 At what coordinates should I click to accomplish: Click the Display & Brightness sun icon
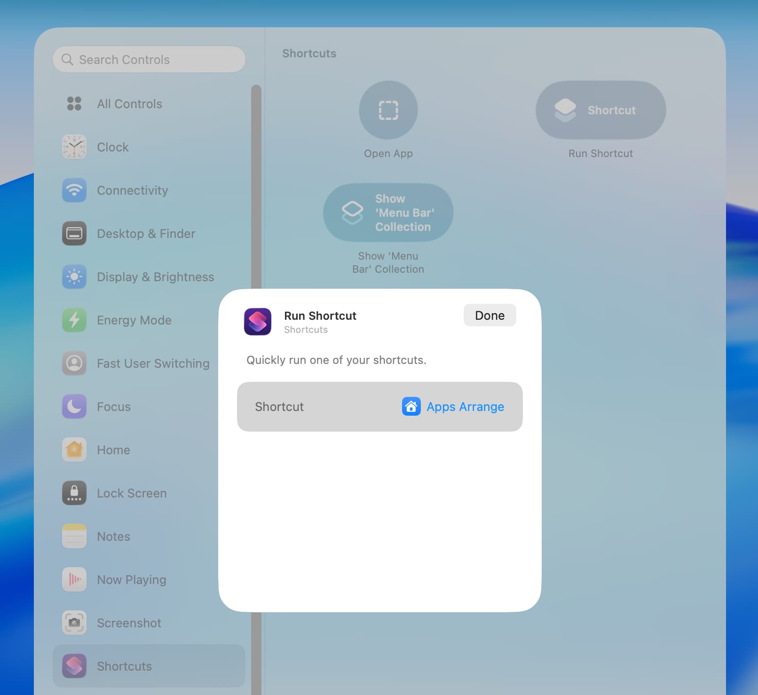coord(74,276)
